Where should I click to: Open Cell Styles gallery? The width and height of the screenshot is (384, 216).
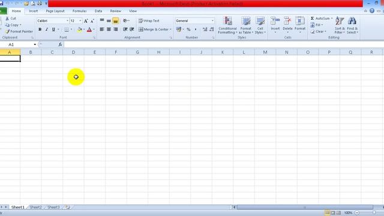(260, 25)
